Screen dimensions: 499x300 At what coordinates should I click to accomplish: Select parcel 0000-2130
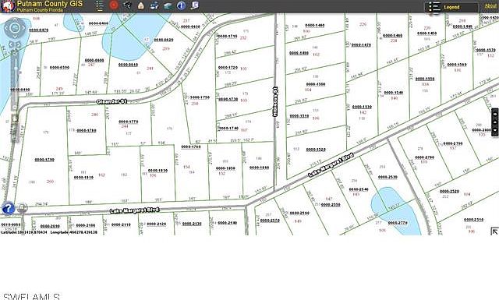(192, 224)
